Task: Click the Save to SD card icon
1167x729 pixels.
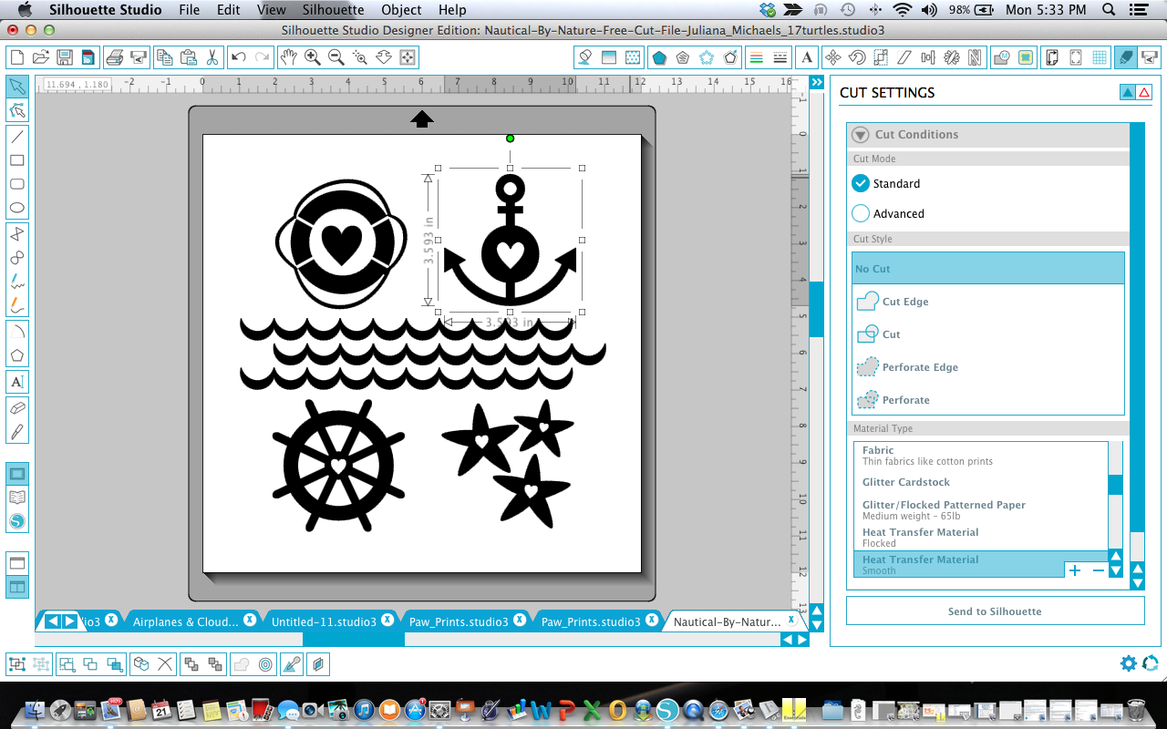Action: [x=88, y=57]
